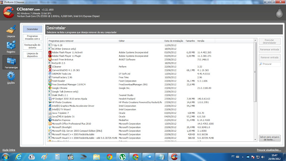Click the PT language indicator
This screenshot has width=286, height=161.
[x=233, y=156]
